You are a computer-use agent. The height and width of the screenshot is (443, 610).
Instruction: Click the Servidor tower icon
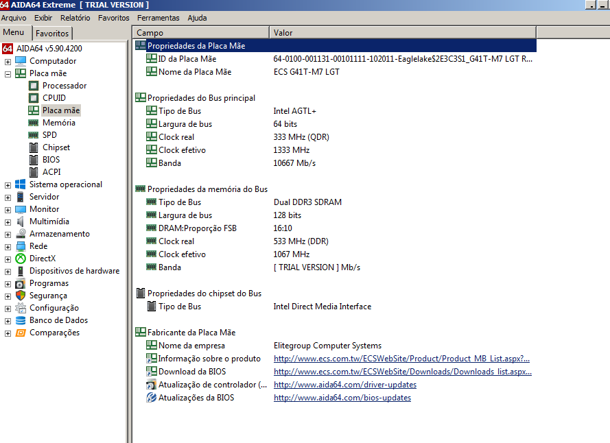[20, 197]
